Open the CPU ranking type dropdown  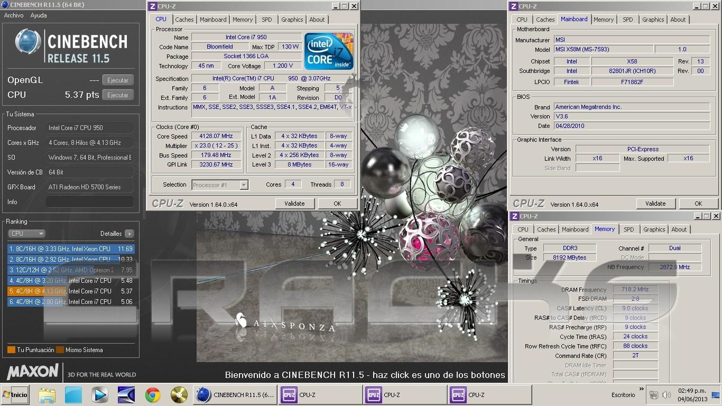click(x=26, y=233)
